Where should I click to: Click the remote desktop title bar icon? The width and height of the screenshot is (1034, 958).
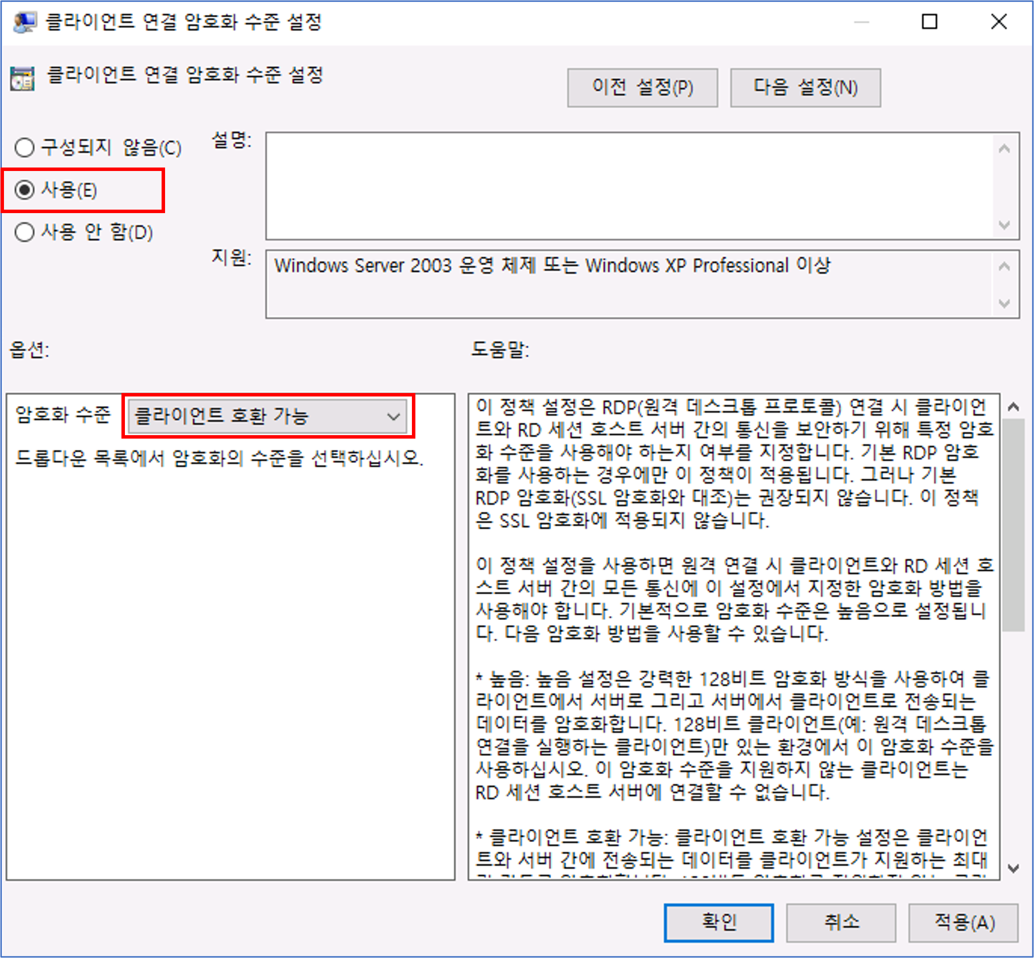[24, 22]
